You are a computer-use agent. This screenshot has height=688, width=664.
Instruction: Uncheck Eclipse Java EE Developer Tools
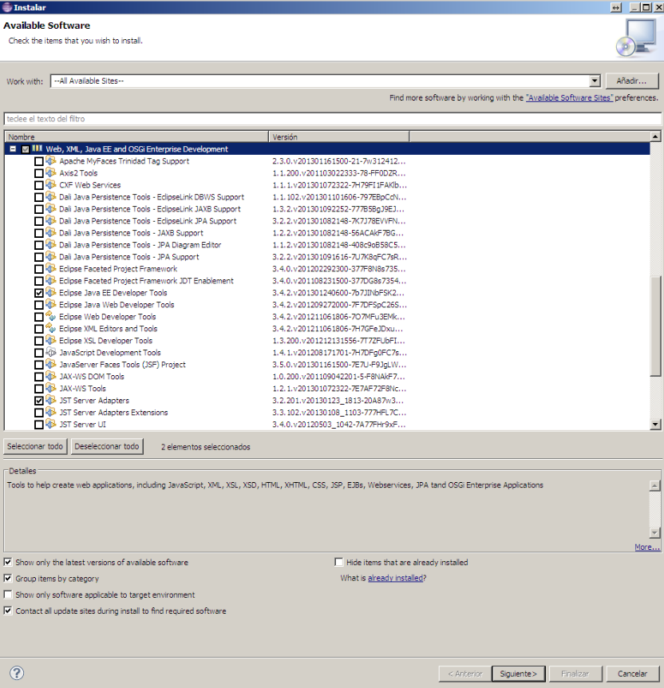[38, 293]
